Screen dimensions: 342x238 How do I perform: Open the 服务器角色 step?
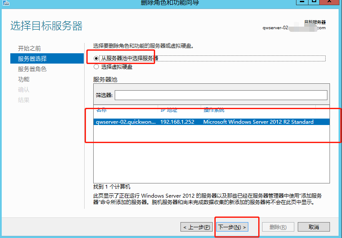coord(32,69)
